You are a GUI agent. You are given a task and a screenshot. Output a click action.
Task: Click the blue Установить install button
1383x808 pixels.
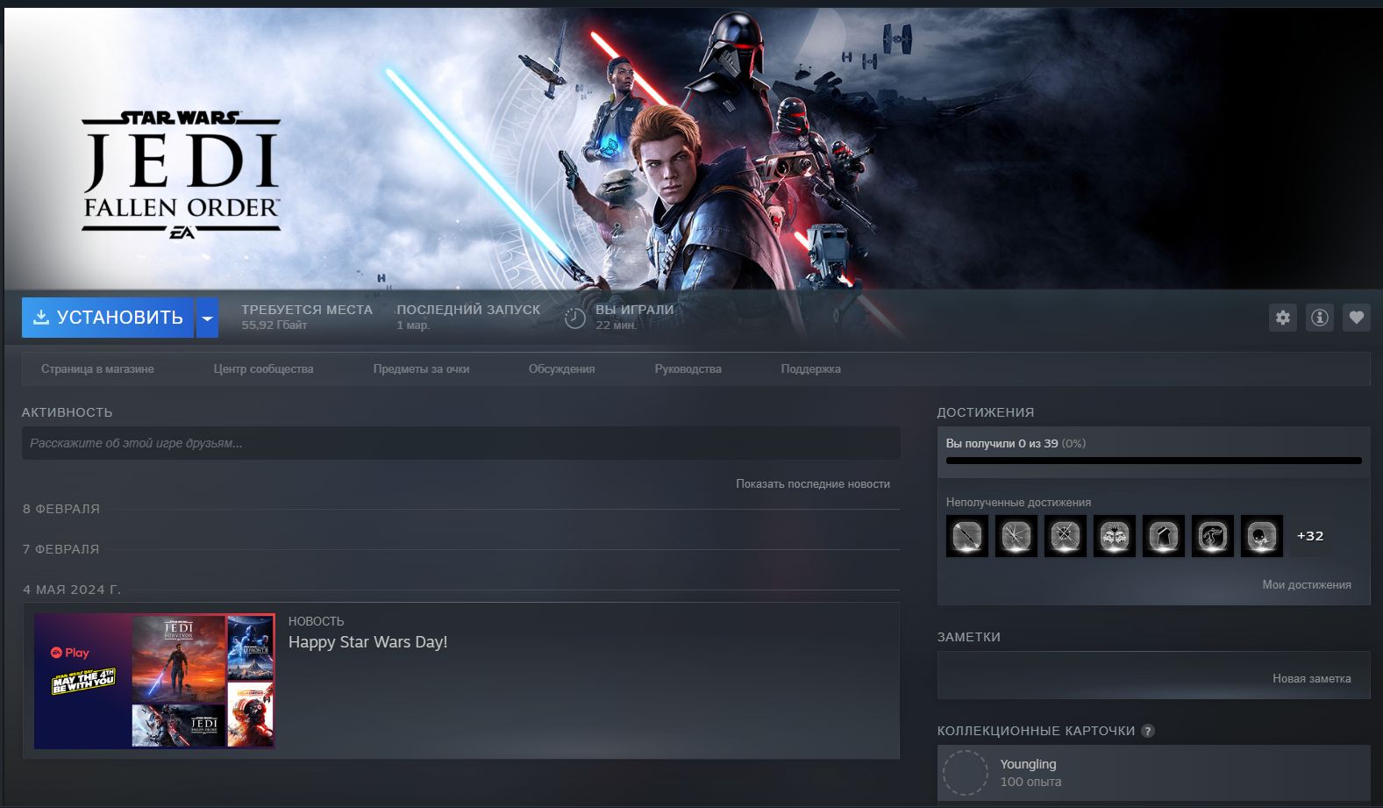click(x=108, y=318)
